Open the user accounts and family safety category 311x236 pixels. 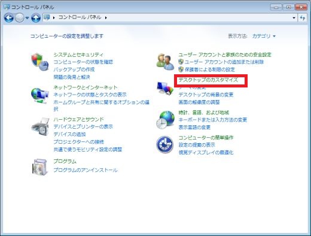225,55
